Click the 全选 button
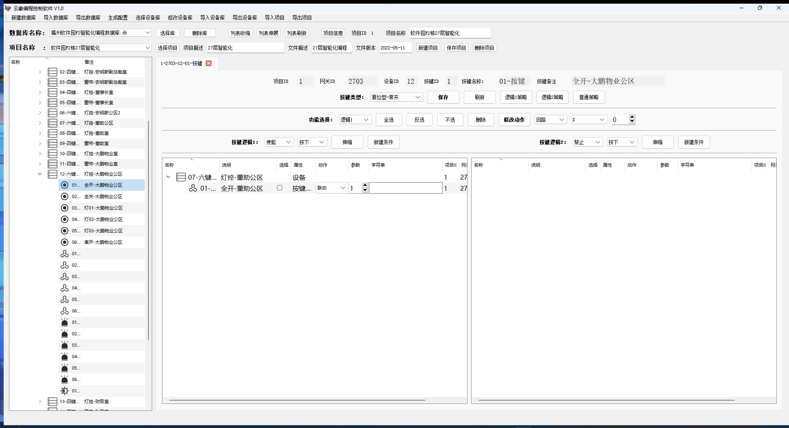The image size is (789, 428). pos(389,120)
